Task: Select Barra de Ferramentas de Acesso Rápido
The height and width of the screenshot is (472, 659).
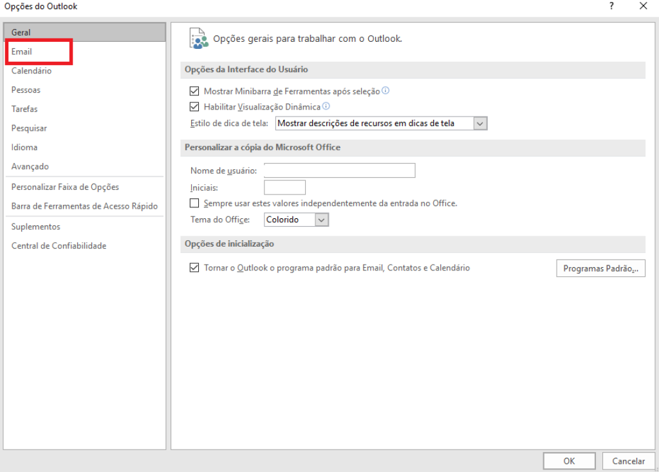Action: 84,206
